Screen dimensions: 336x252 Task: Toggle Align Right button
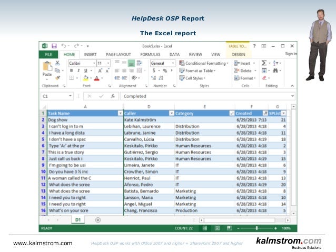click(x=131, y=70)
